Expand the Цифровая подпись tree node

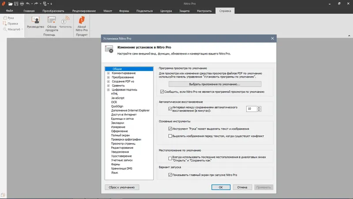click(x=108, y=90)
